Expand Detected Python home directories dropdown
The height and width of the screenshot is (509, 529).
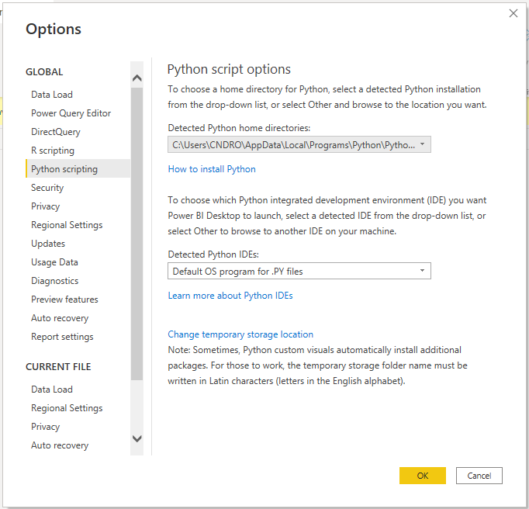[299, 145]
